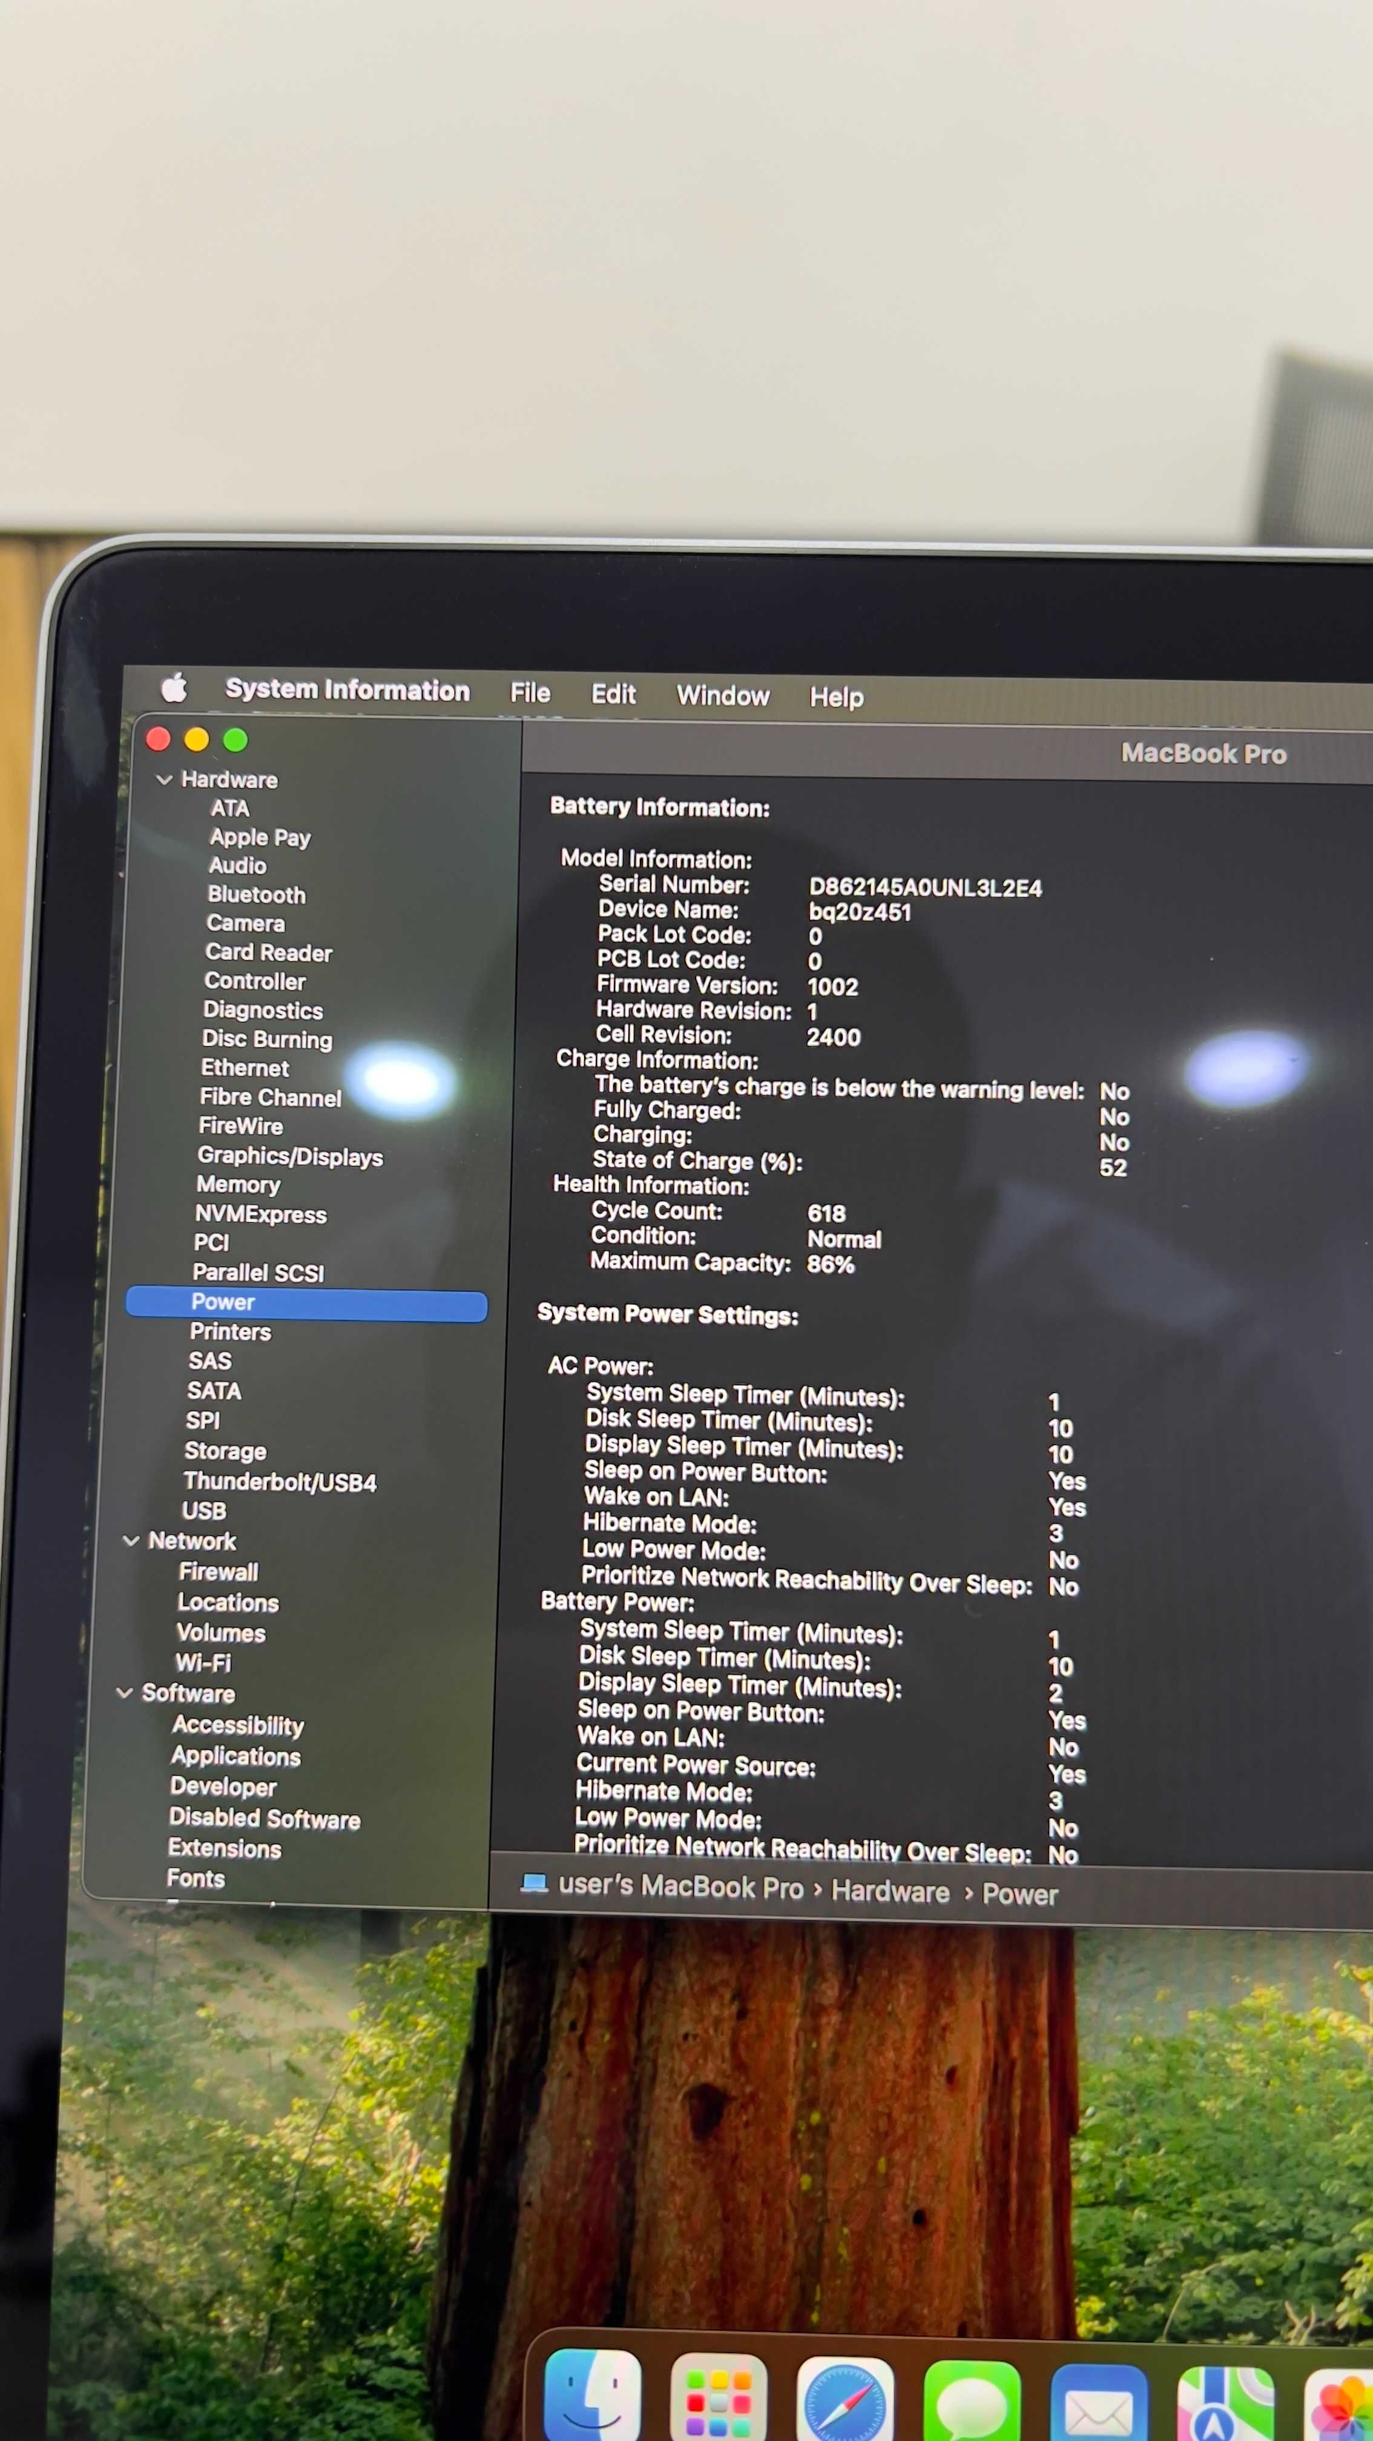The width and height of the screenshot is (1373, 2441).
Task: Click Hardware in the path bar
Action: pyautogui.click(x=891, y=1891)
